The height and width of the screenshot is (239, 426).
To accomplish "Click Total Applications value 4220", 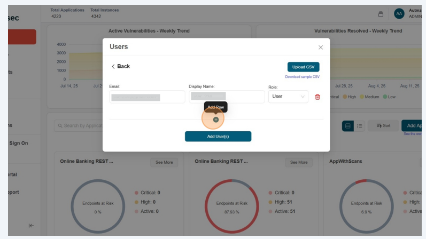I will [56, 17].
